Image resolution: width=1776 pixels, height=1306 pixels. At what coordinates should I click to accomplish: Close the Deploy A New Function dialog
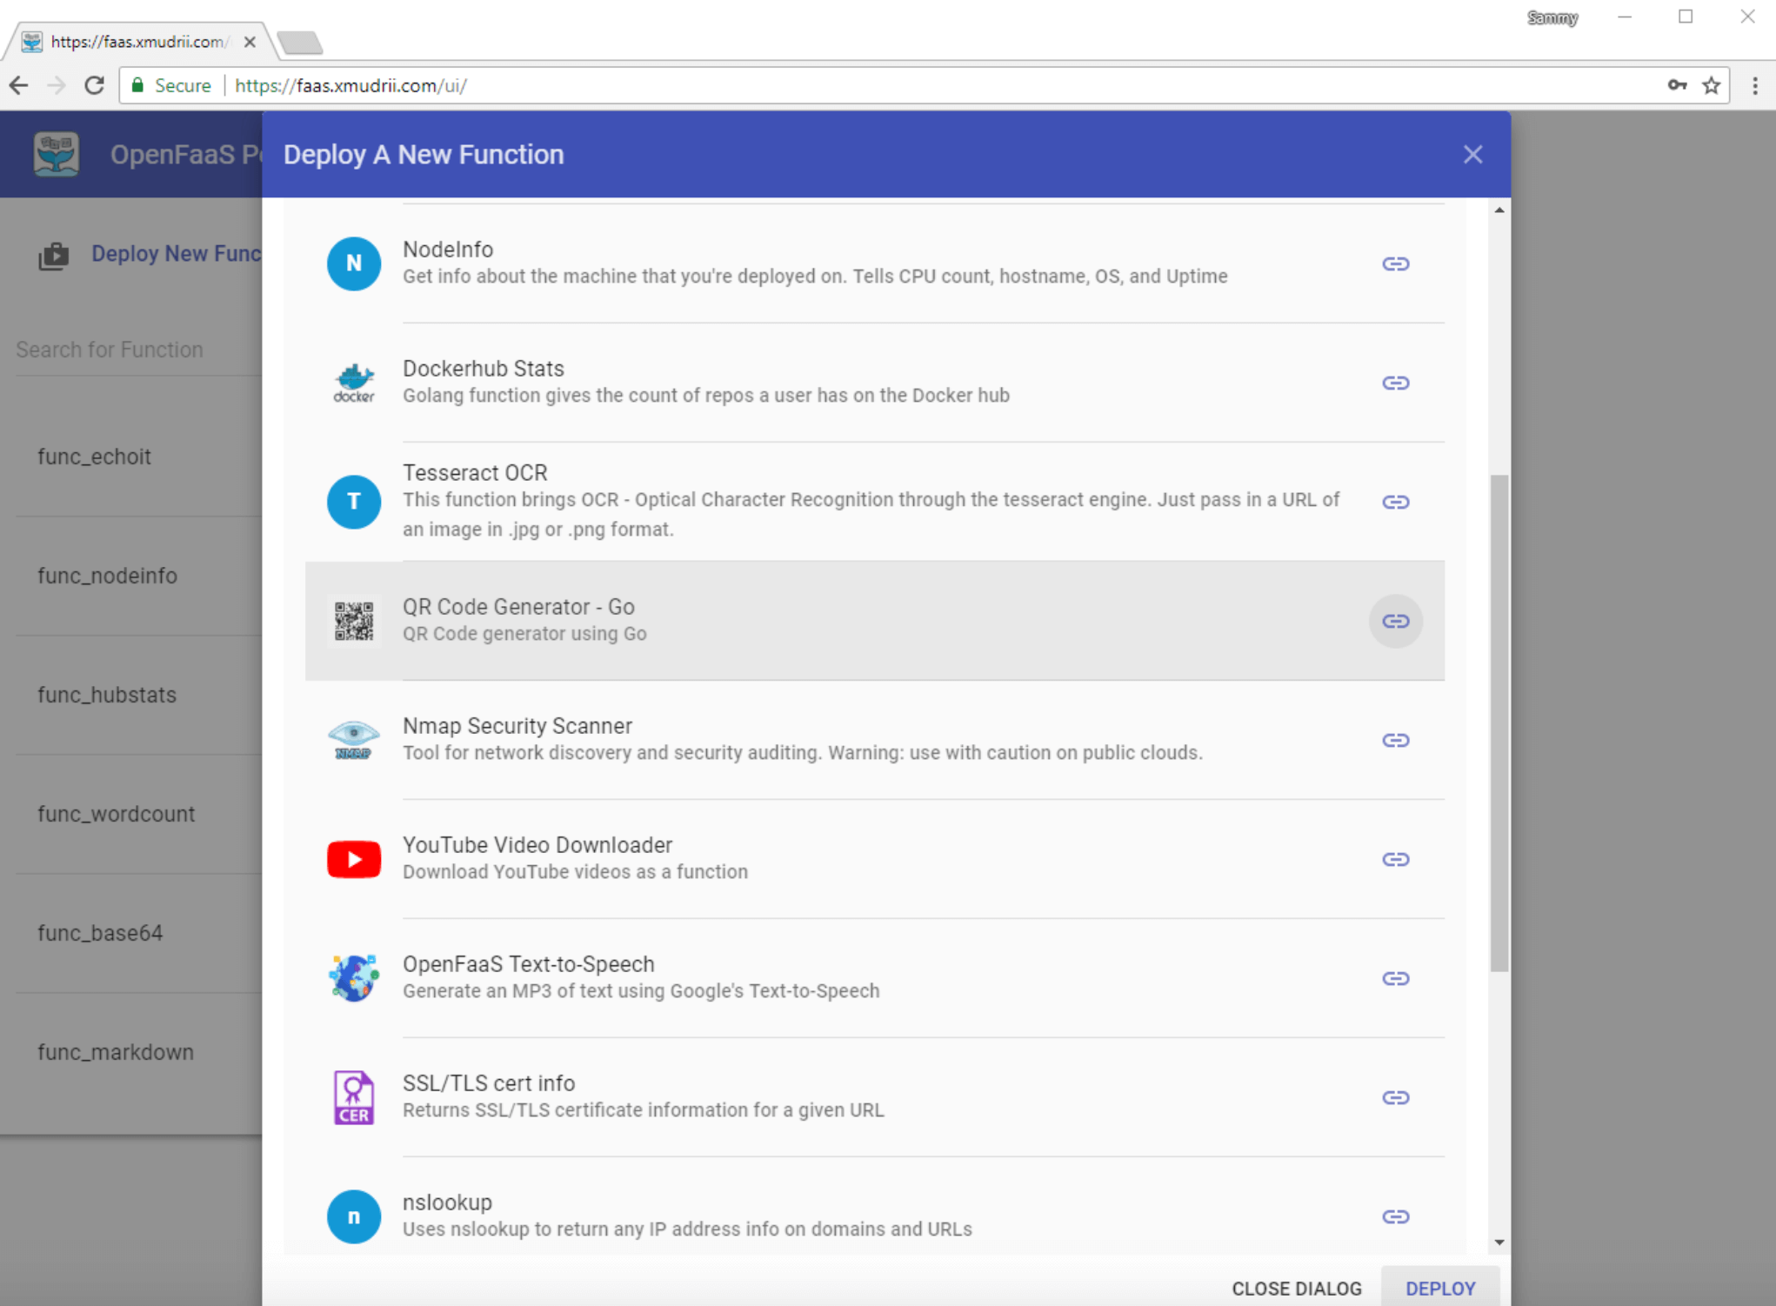click(x=1472, y=155)
